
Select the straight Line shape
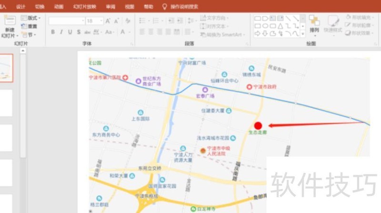click(x=288, y=19)
